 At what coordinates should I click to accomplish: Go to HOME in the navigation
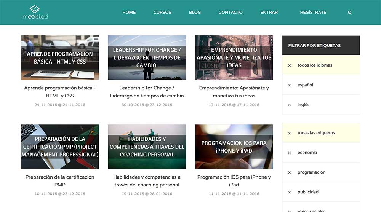click(129, 13)
